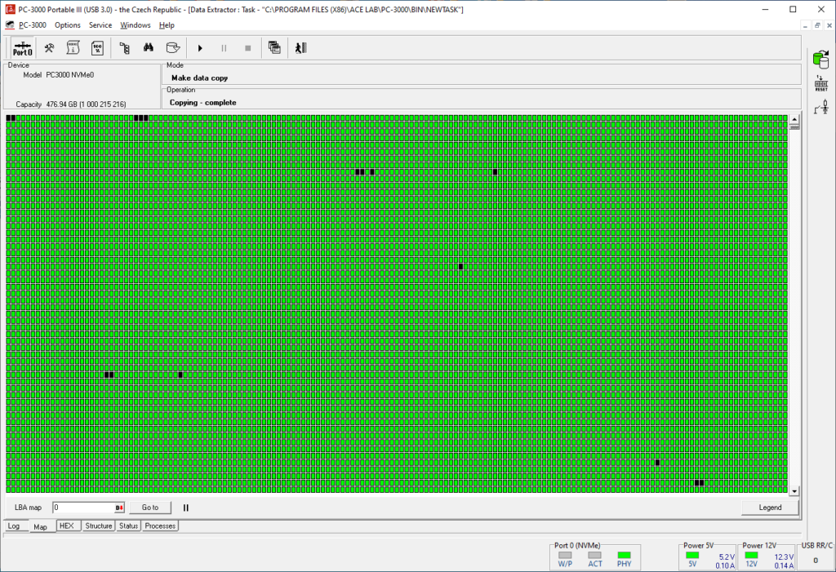This screenshot has height=572, width=836.
Task: Open the Processes tab
Action: (160, 526)
